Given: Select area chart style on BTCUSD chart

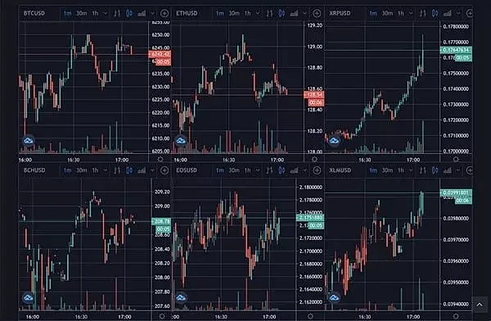Looking at the screenshot, I should click(142, 13).
